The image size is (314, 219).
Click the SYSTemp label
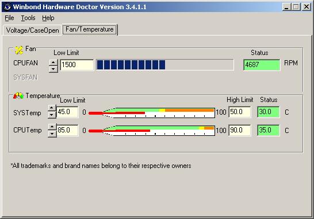tap(27, 113)
